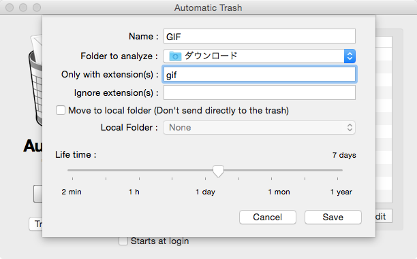Click the Ignore extension(s) field
Image resolution: width=417 pixels, height=259 pixels.
260,92
